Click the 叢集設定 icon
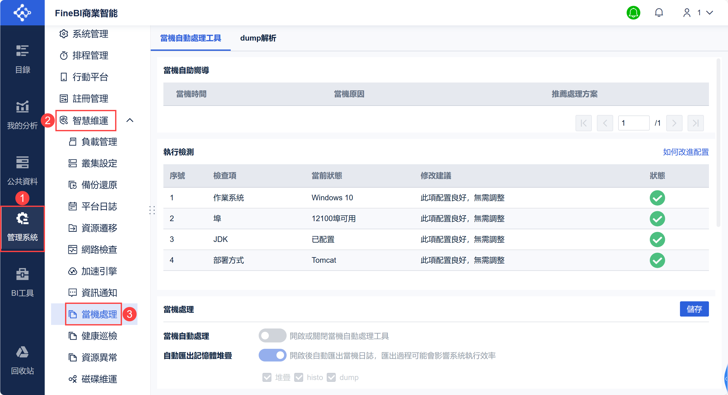This screenshot has height=395, width=728. point(73,163)
